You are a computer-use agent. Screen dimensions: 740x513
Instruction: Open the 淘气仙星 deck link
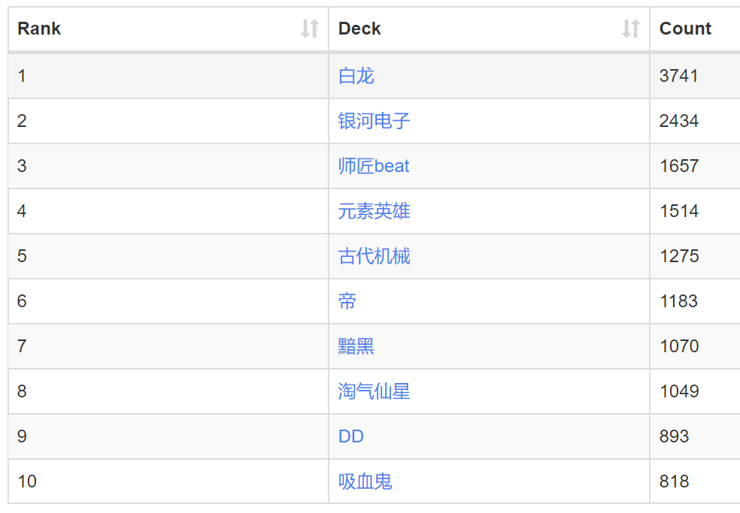[x=375, y=391]
